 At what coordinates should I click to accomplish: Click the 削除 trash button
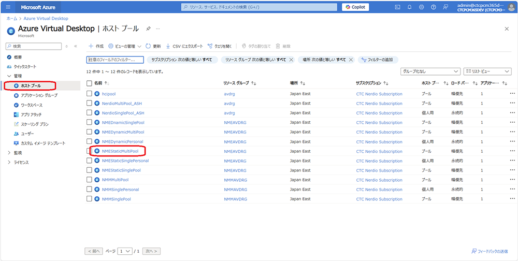coord(283,46)
